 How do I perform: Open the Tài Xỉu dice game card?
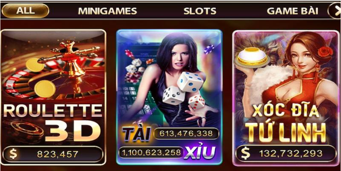[x=169, y=97]
